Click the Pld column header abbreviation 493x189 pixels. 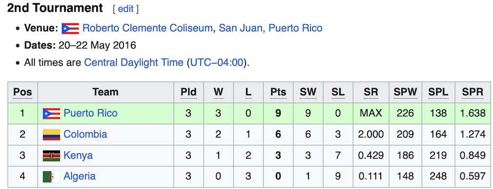188,92
